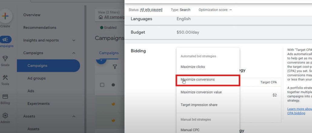The width and height of the screenshot is (312, 133).
Task: Open the Learn more about CPA bidding link
Action: tap(299, 111)
